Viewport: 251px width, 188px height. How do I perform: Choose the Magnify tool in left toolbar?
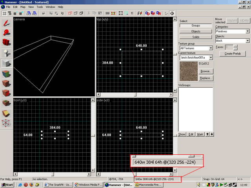[x=6, y=32]
